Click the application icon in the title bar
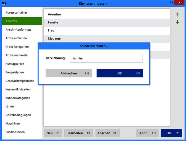The width and height of the screenshot is (186, 141). click(x=4, y=3)
